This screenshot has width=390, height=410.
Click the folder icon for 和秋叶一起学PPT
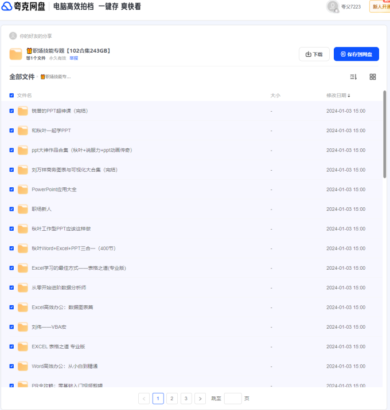click(x=23, y=131)
